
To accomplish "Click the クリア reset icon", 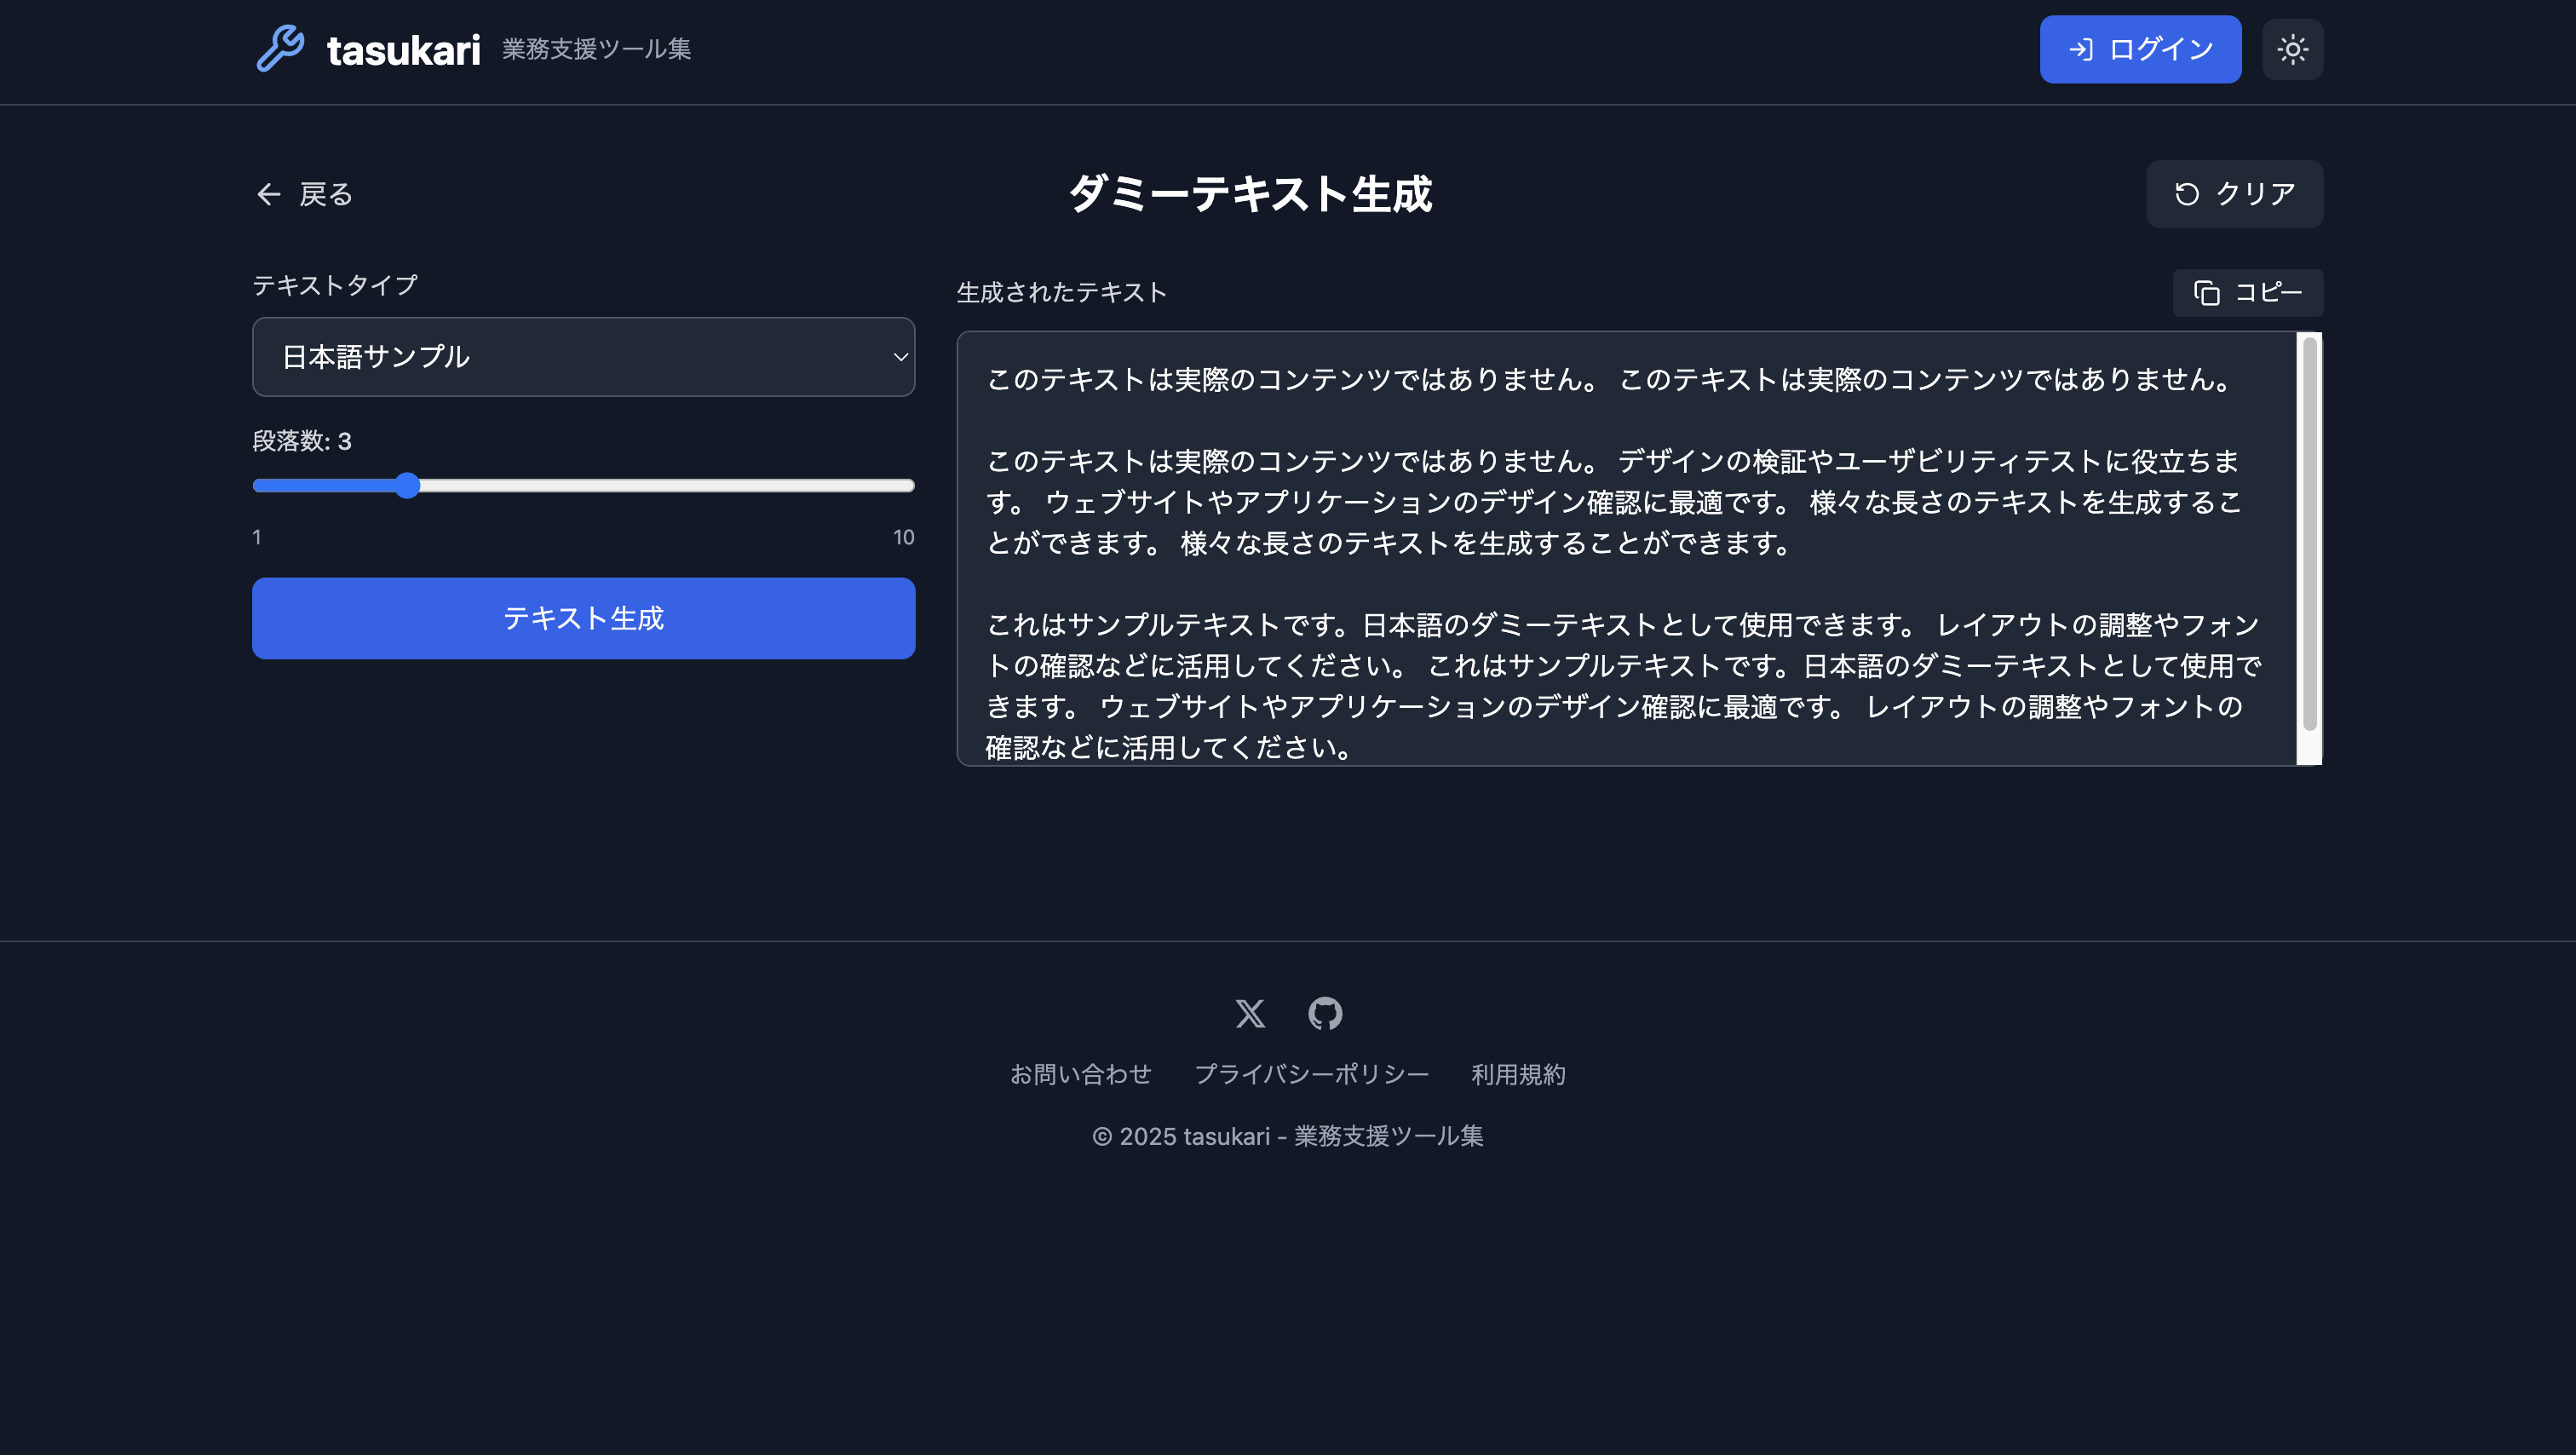I will [2187, 194].
